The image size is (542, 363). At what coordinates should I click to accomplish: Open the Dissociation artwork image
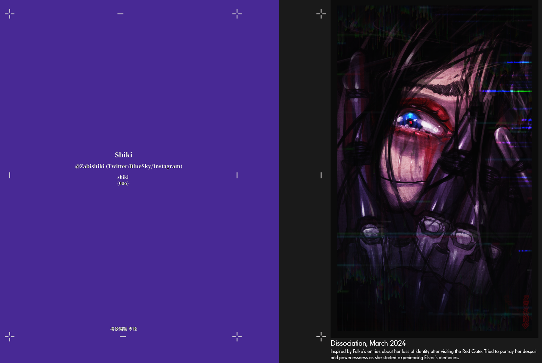pyautogui.click(x=434, y=168)
